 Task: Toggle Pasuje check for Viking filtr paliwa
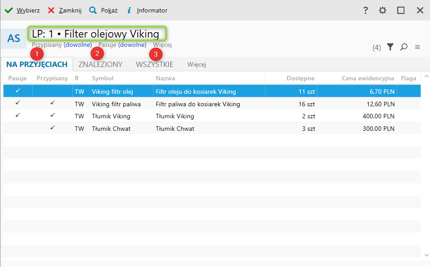pyautogui.click(x=18, y=103)
